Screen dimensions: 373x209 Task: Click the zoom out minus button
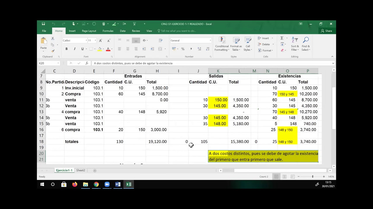298,176
